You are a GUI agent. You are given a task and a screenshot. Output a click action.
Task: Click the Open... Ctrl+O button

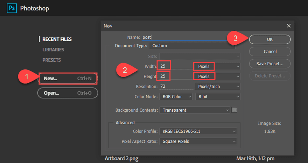tap(68, 93)
